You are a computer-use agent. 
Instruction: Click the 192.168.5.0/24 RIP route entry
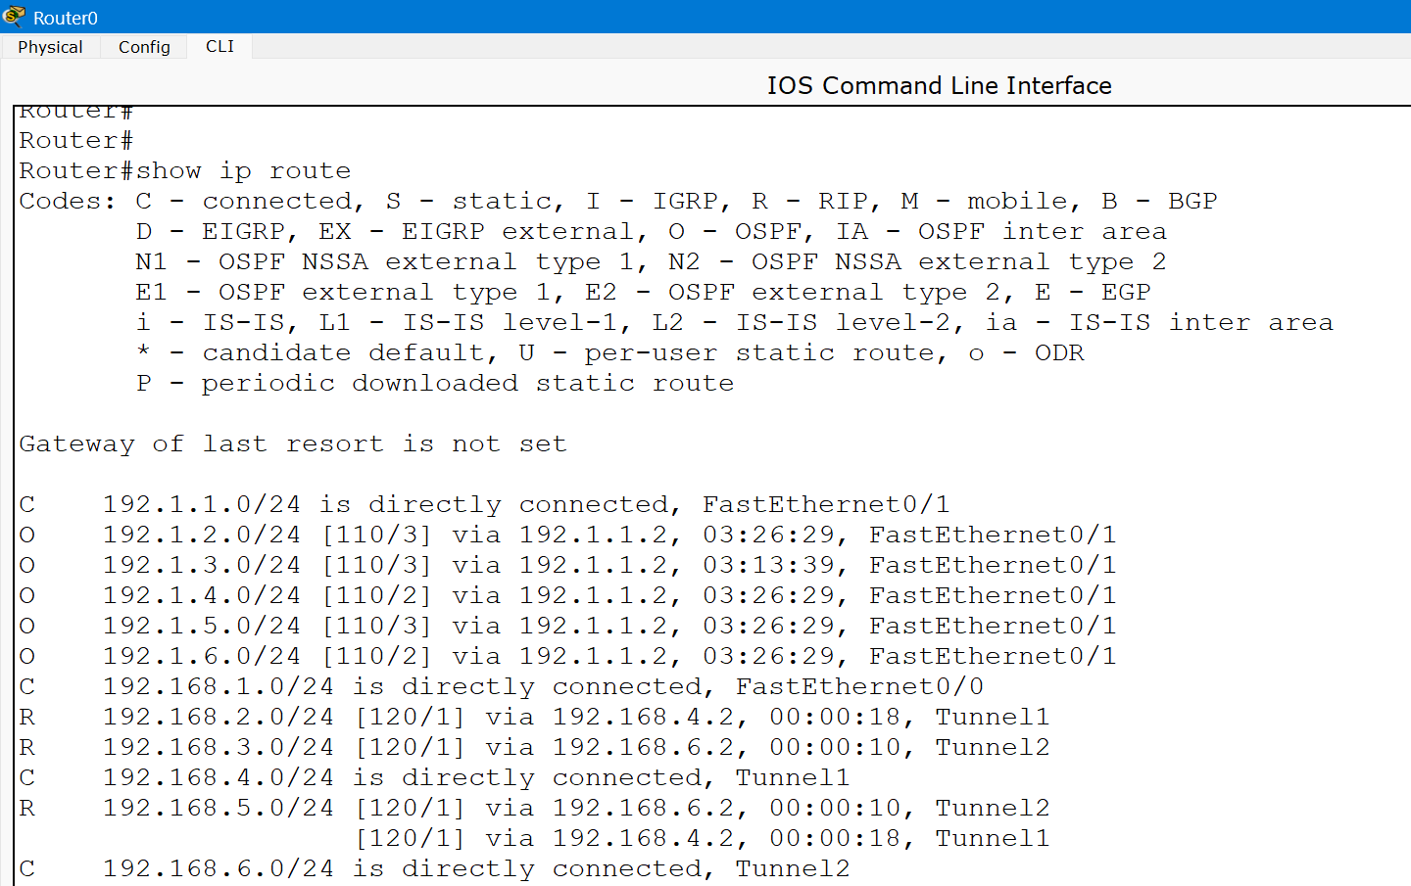(534, 809)
